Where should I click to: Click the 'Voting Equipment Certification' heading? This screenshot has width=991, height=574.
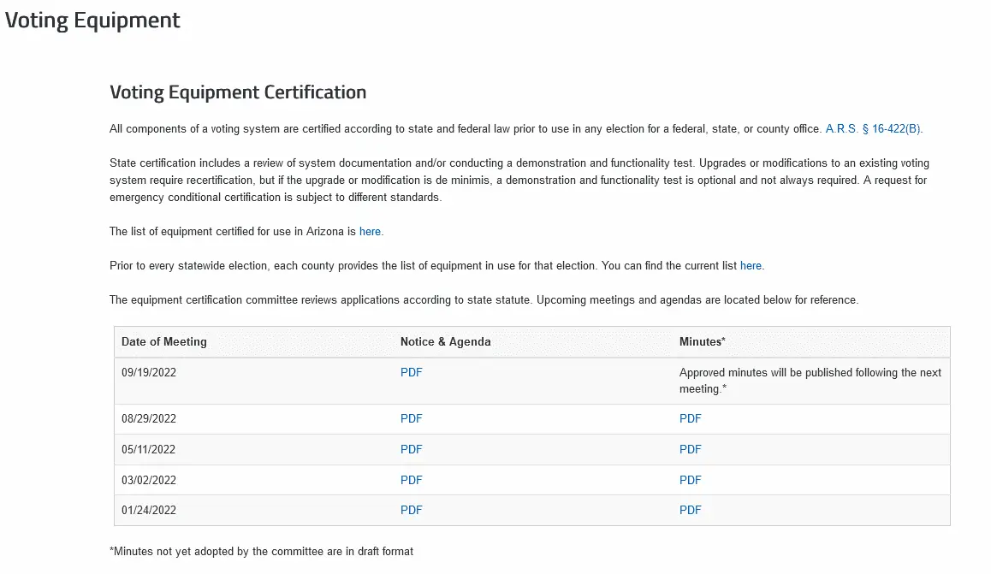[x=238, y=92]
